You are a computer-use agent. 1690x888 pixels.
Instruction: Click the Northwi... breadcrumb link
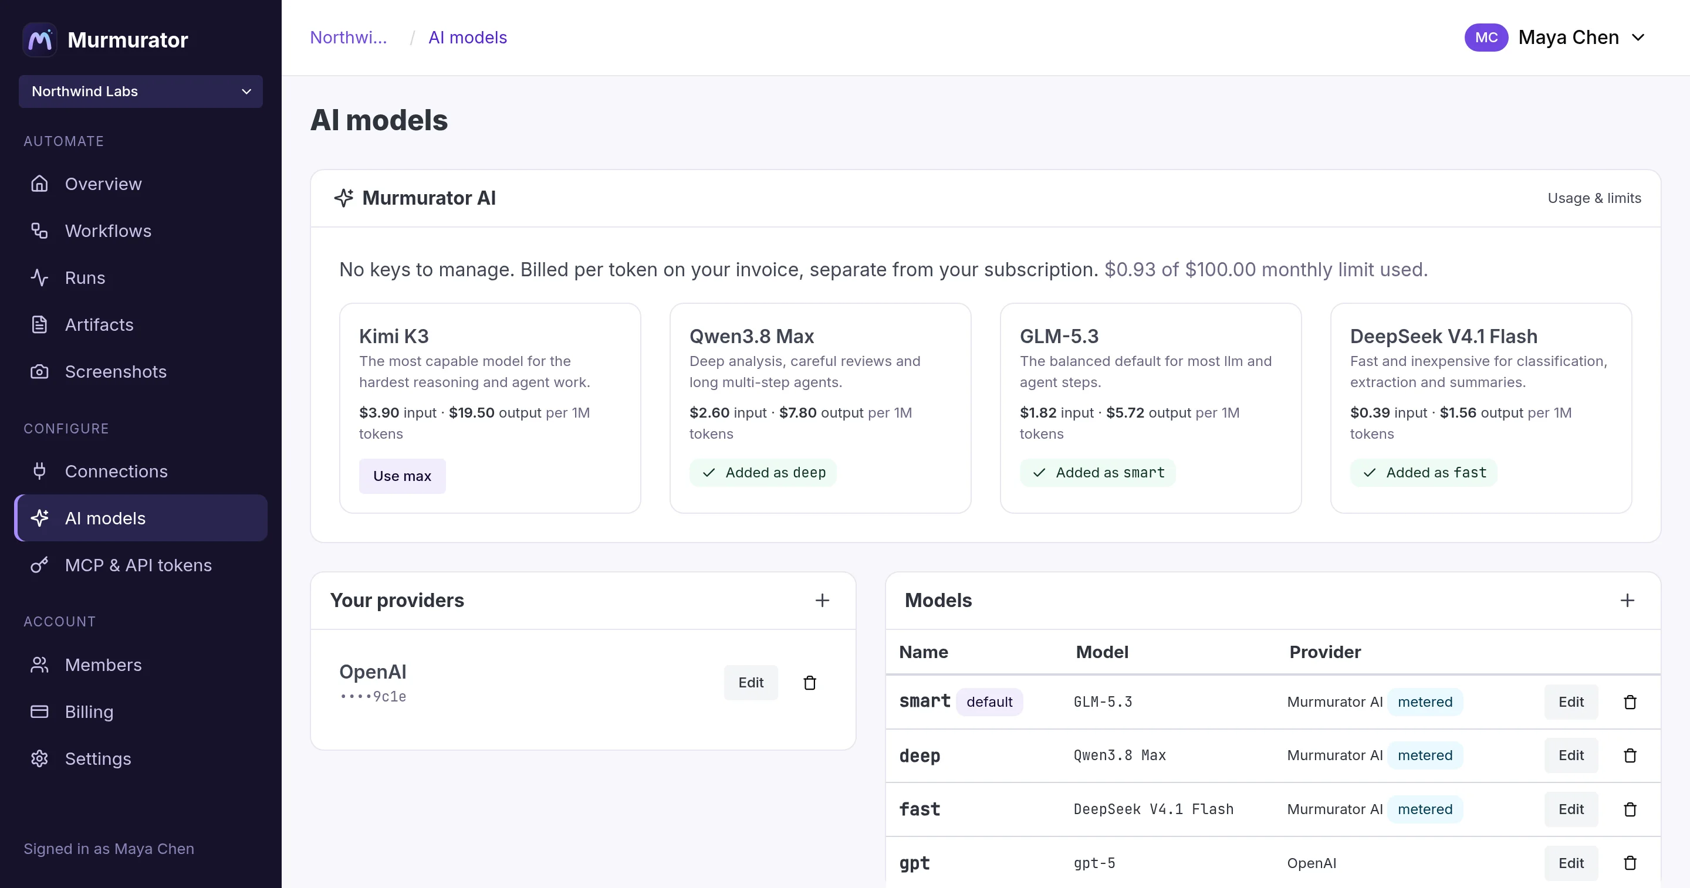coord(349,38)
